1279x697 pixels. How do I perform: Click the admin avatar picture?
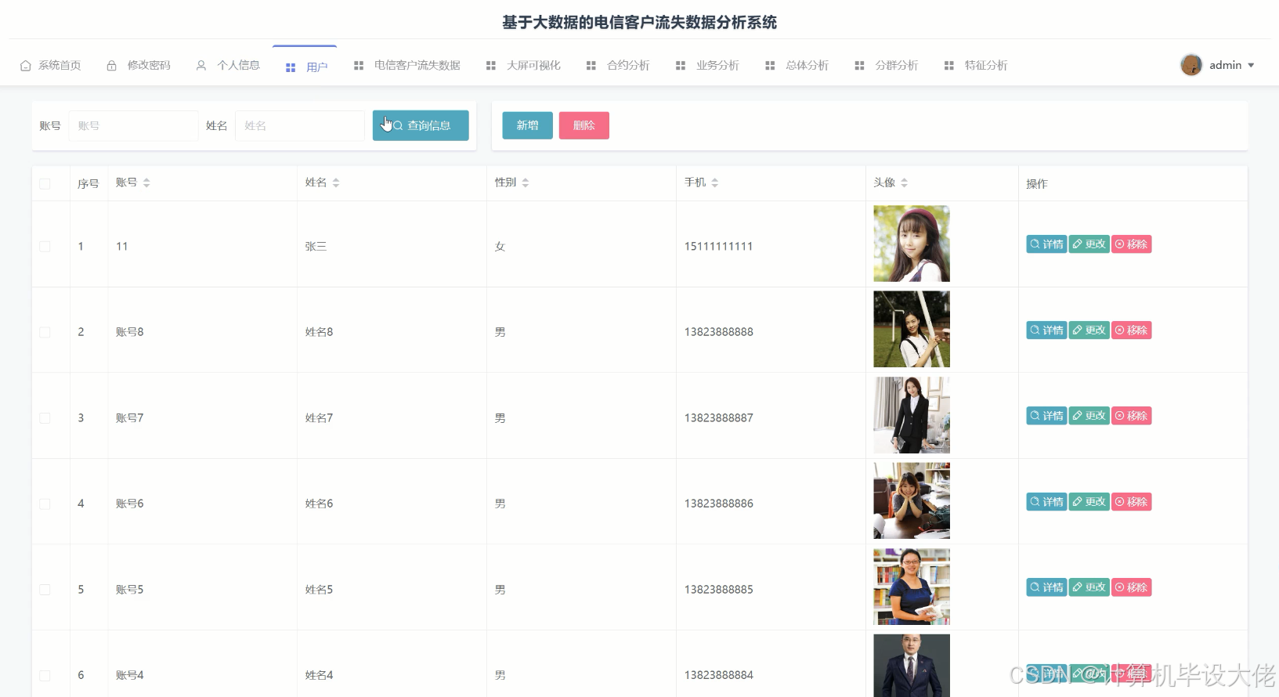[1191, 65]
